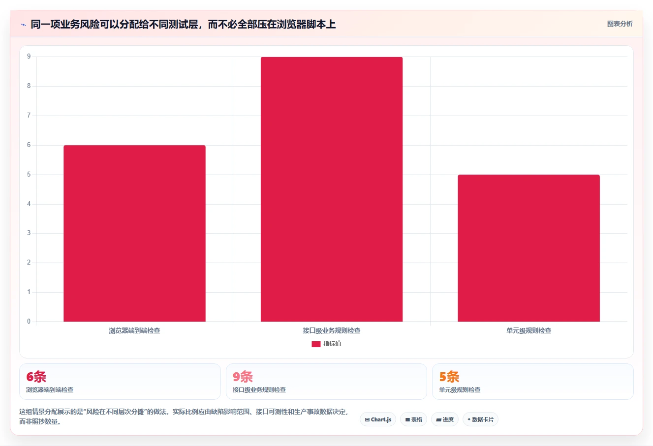Click the 进度 tag chip
The width and height of the screenshot is (653, 446).
[445, 419]
